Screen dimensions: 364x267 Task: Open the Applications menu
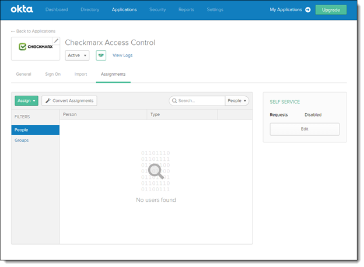click(124, 9)
